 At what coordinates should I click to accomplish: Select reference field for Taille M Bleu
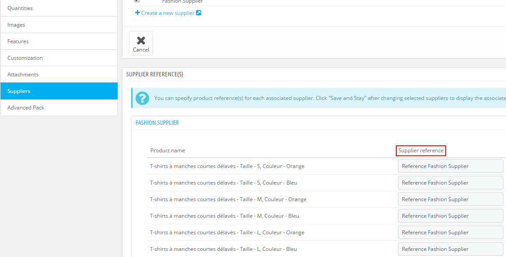point(450,216)
